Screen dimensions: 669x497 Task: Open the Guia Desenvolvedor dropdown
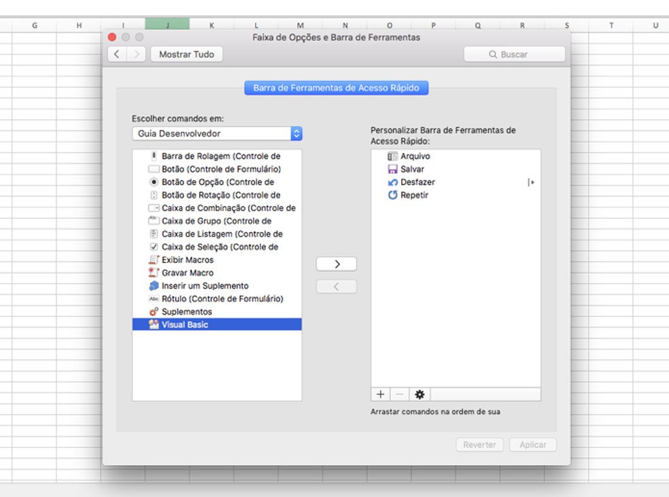pyautogui.click(x=217, y=133)
